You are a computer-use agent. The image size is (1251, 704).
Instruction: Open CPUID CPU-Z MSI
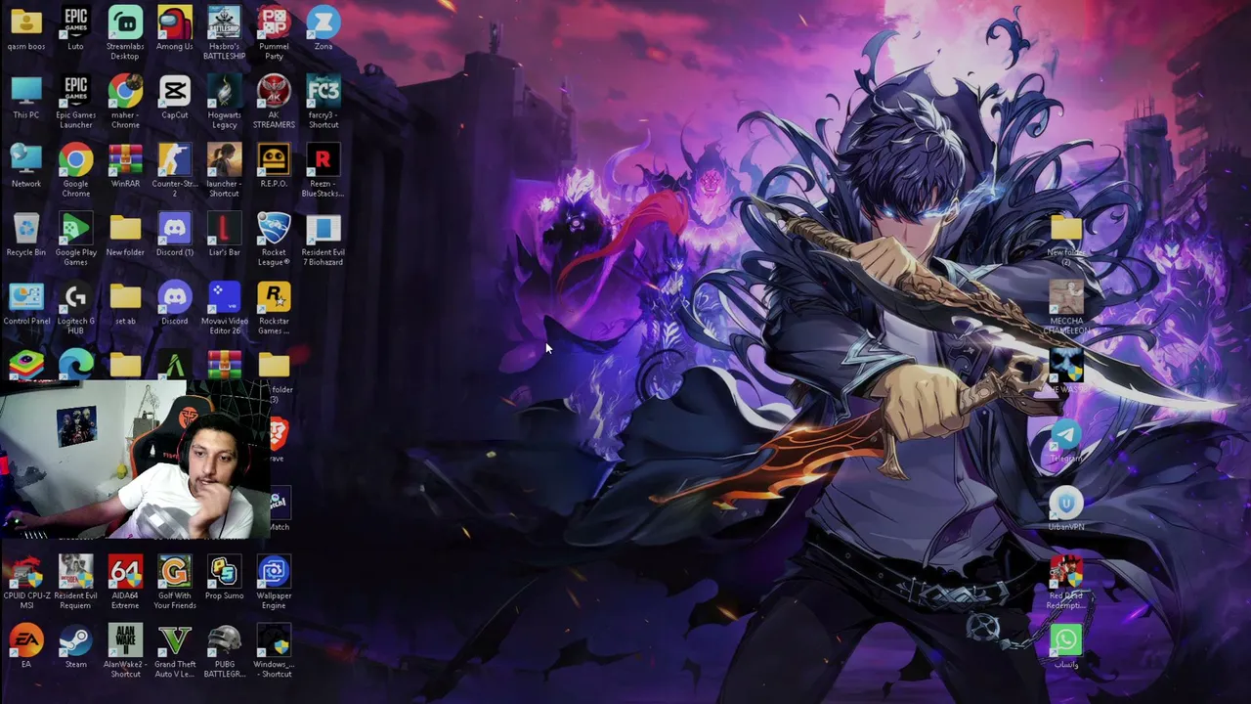[x=26, y=583]
